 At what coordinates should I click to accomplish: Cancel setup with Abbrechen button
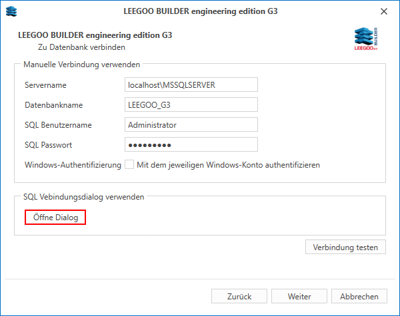[359, 296]
